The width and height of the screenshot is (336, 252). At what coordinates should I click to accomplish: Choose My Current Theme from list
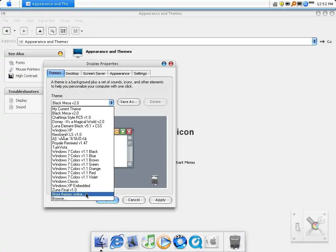point(82,109)
